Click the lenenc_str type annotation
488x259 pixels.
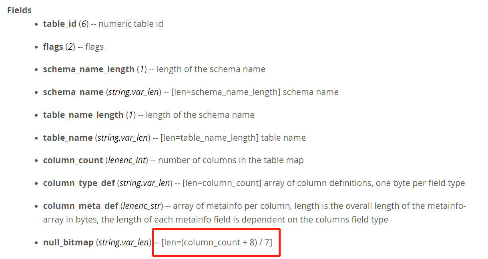[x=142, y=206]
